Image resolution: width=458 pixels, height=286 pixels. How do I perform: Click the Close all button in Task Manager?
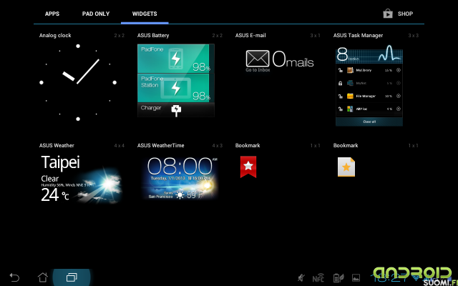pyautogui.click(x=369, y=122)
